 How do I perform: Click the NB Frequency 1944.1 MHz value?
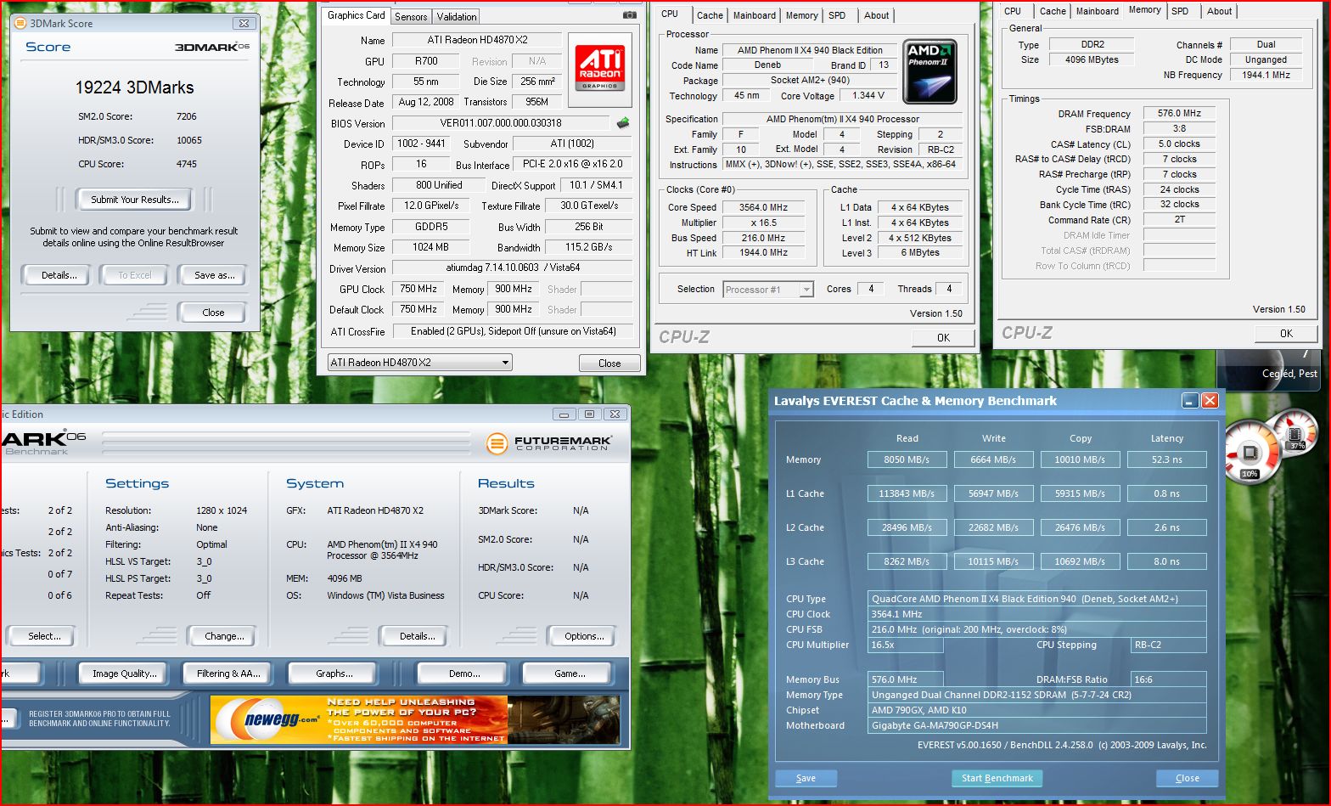point(1266,75)
